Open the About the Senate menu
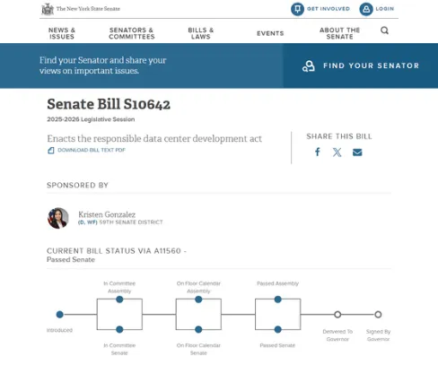 click(x=339, y=33)
